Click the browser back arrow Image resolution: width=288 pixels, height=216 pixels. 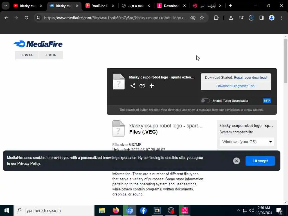(x=6, y=18)
